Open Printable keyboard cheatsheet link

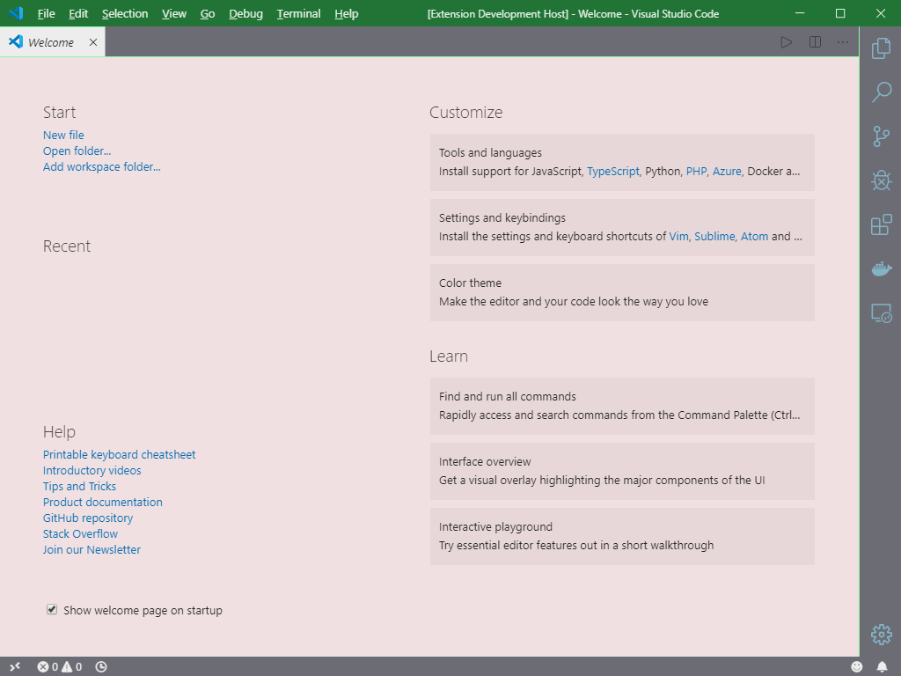point(119,455)
